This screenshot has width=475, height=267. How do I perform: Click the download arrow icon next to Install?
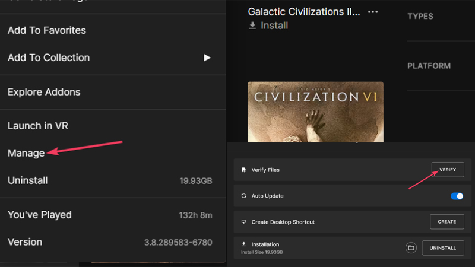click(252, 26)
